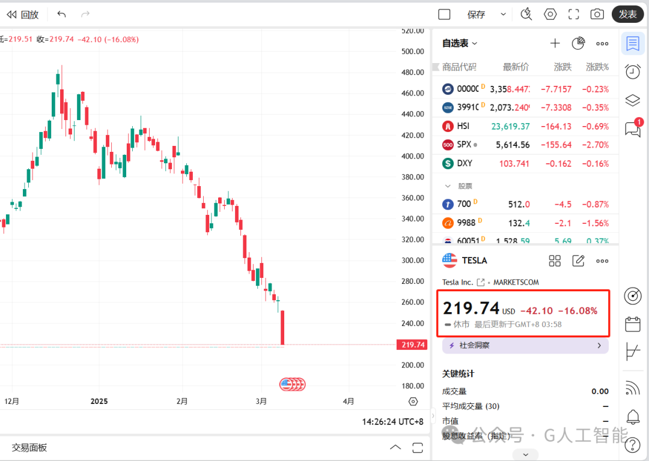Open the 社会洞察 social insights banner
Viewport: 649px width, 461px height.
525,345
